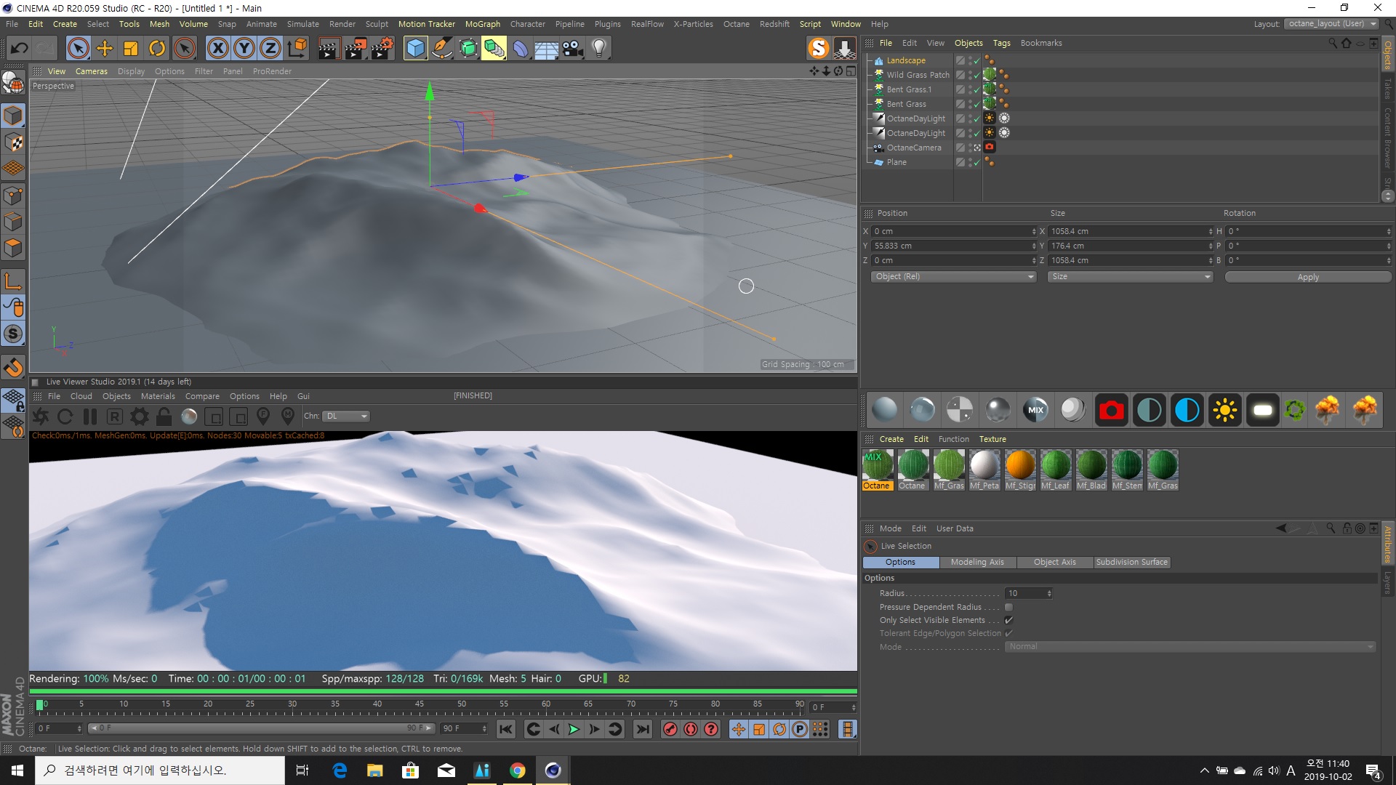Select the Rotate tool
Viewport: 1396px width, 785px height.
pos(157,49)
